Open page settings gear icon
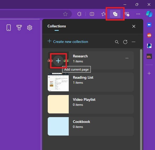155x150 pixels. 30,28
